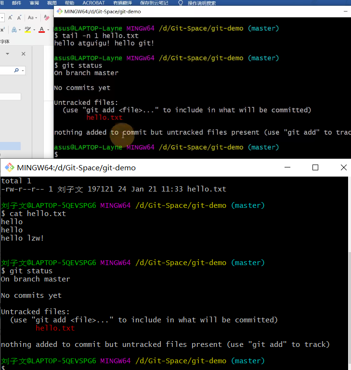
Task: Open the 有道翻译 ribbon tab
Action: 122,3
